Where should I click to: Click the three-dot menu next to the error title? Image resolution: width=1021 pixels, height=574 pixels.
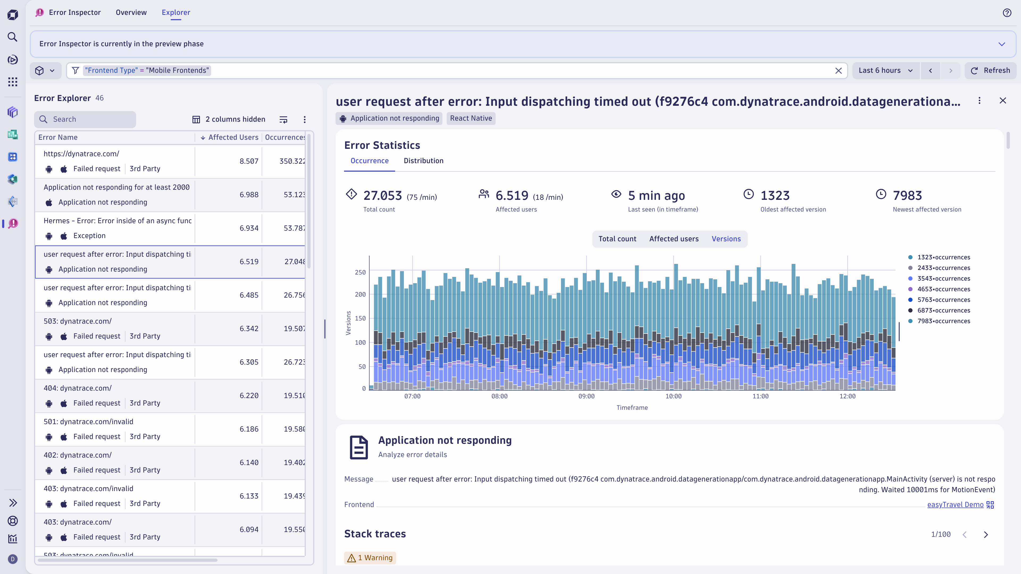tap(979, 101)
